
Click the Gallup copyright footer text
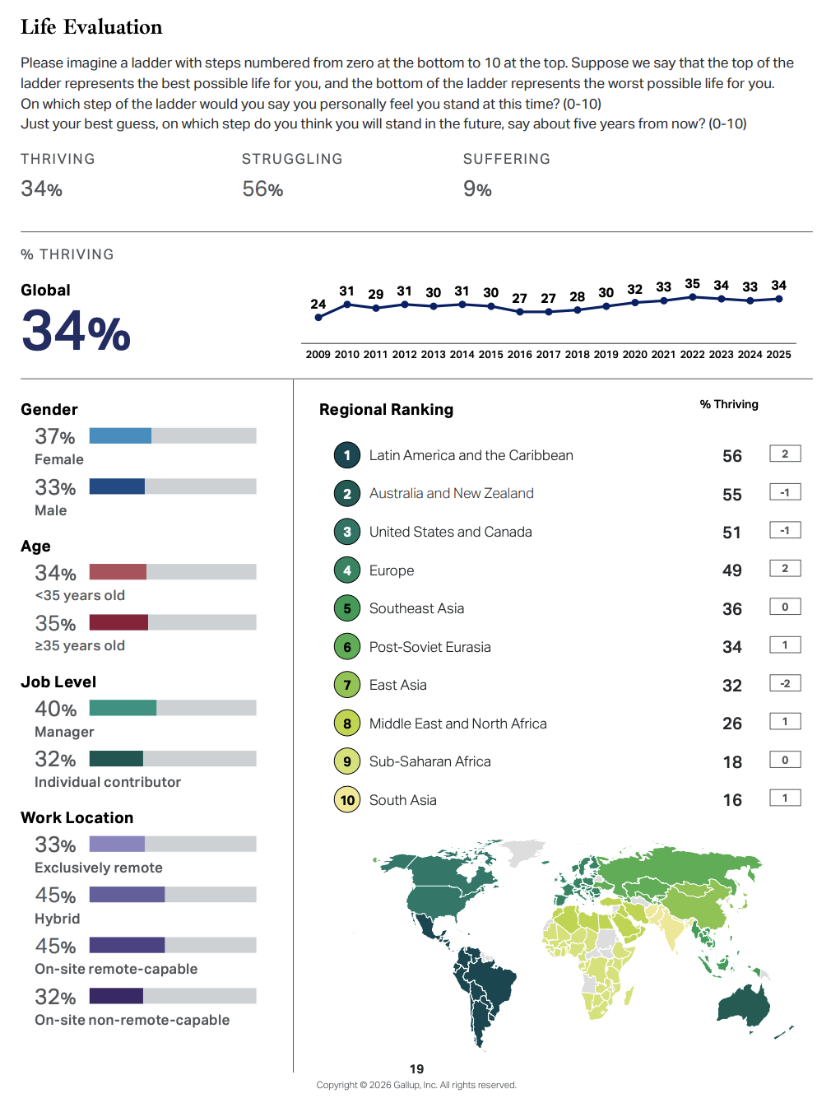pyautogui.click(x=416, y=1085)
